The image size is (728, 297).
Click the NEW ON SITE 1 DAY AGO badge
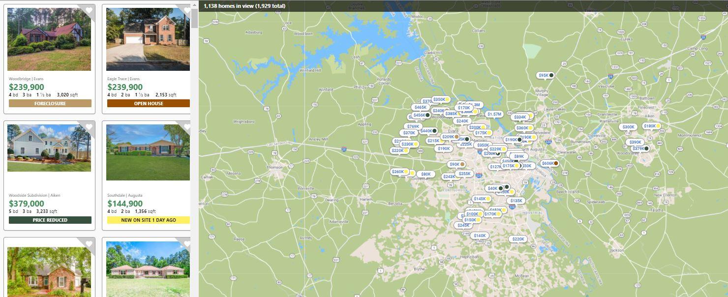click(149, 220)
